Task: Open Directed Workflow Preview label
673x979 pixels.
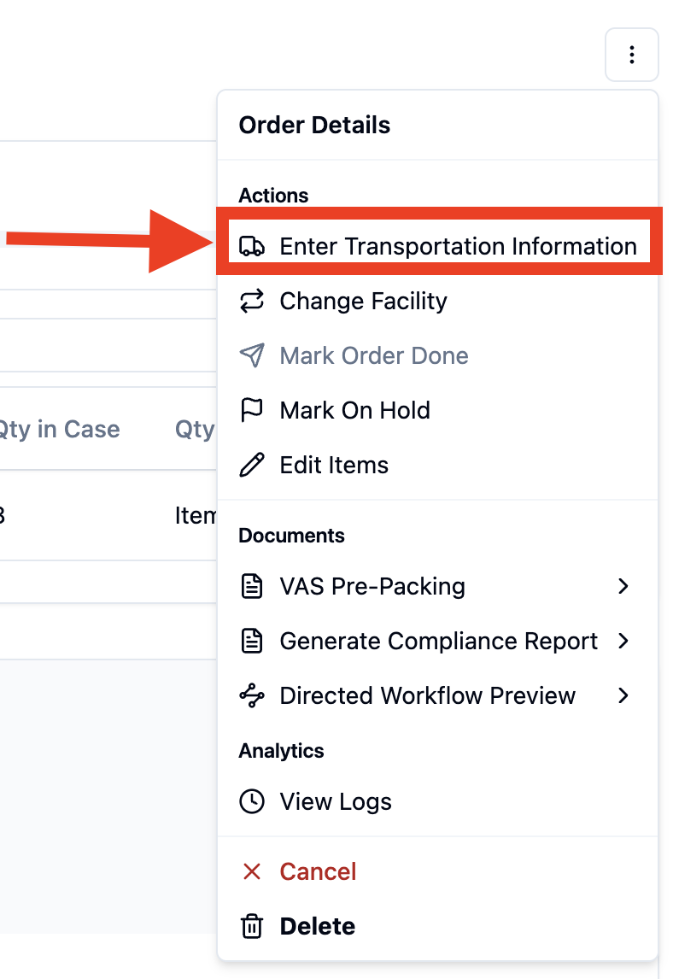Action: pyautogui.click(x=427, y=695)
